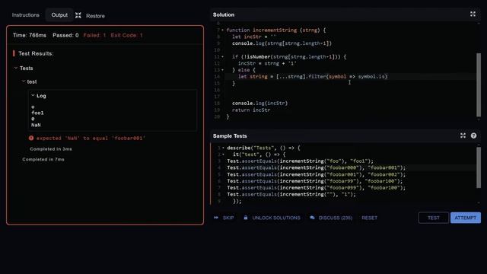The height and width of the screenshot is (274, 487).
Task: Expand the Sample Tests panel to fullscreen
Action: (x=463, y=135)
